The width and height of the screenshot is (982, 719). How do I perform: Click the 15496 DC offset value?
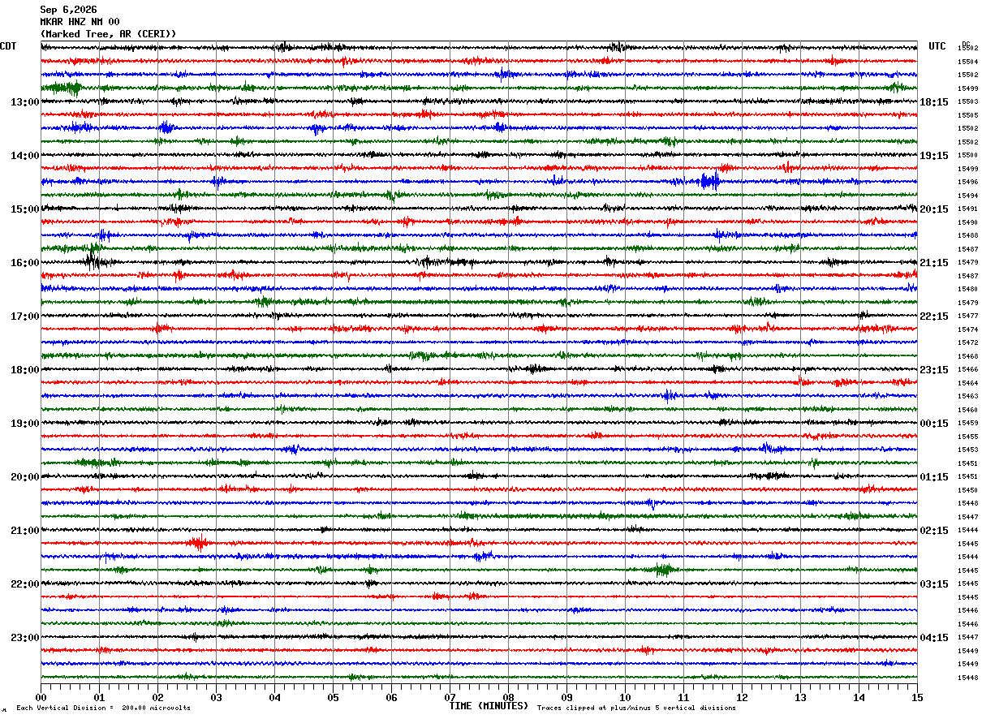pos(967,183)
